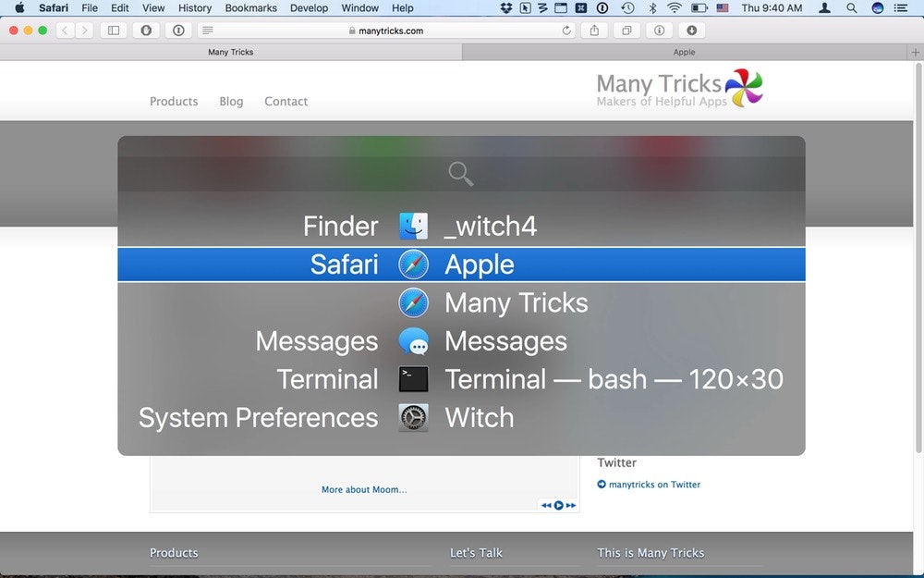The width and height of the screenshot is (924, 578).
Task: Click the Bluetooth menu bar icon
Action: pyautogui.click(x=652, y=7)
